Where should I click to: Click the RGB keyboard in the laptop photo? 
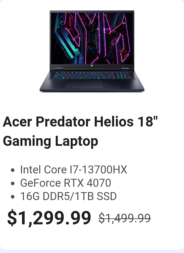(92, 76)
